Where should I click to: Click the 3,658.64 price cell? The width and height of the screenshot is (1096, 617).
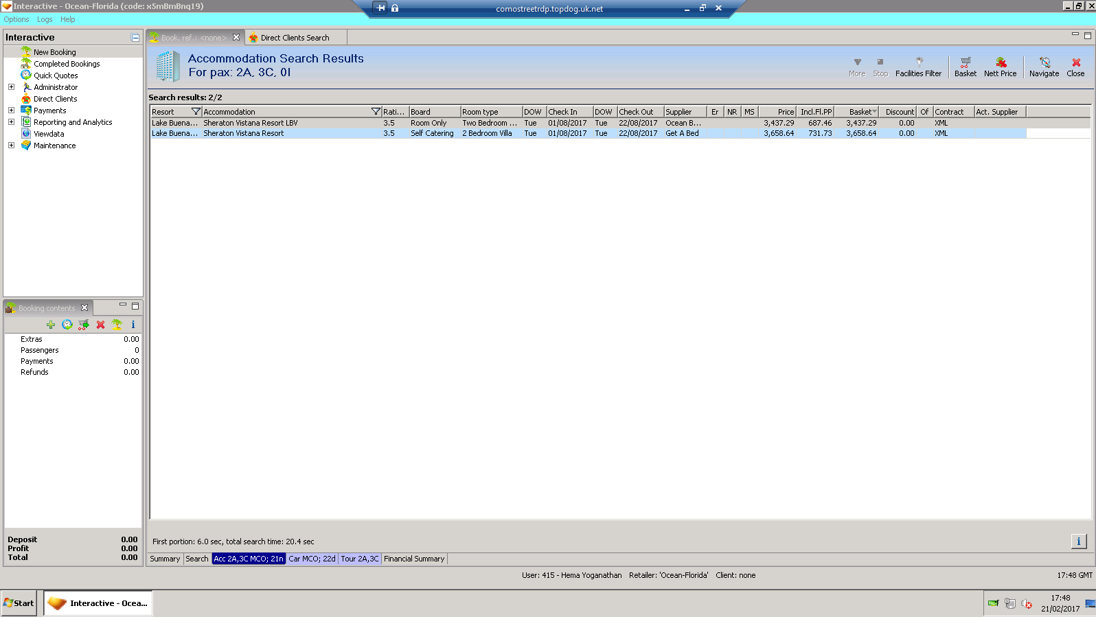(779, 133)
